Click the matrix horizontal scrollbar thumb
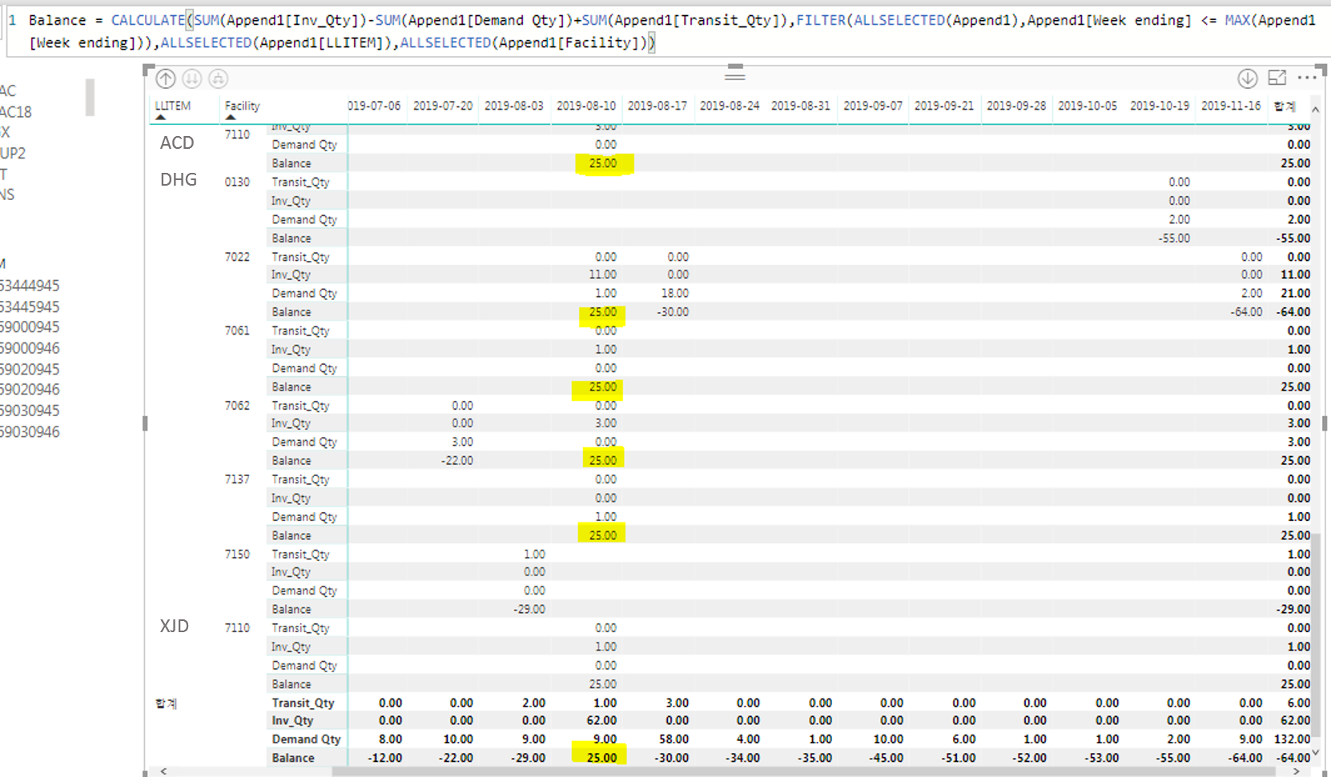 click(804, 772)
